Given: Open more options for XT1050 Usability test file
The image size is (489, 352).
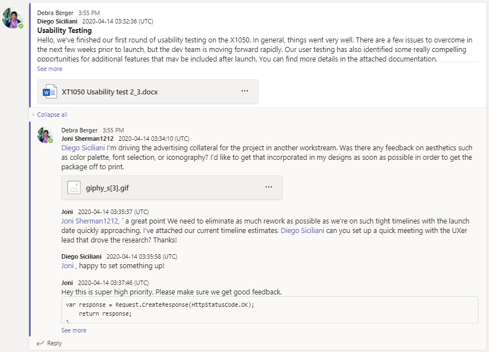Looking at the screenshot, I should click(x=245, y=91).
